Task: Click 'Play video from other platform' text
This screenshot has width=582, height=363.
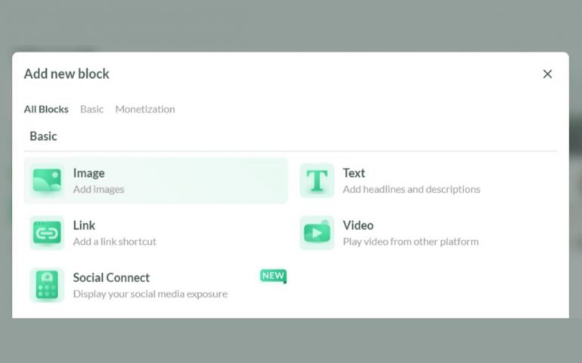Action: pyautogui.click(x=410, y=241)
